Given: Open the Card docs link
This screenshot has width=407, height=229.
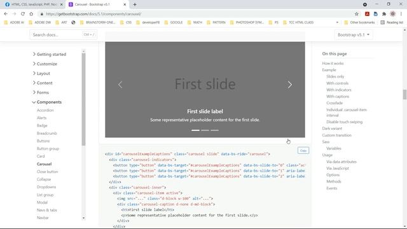Looking at the screenshot, I should click(41, 156).
